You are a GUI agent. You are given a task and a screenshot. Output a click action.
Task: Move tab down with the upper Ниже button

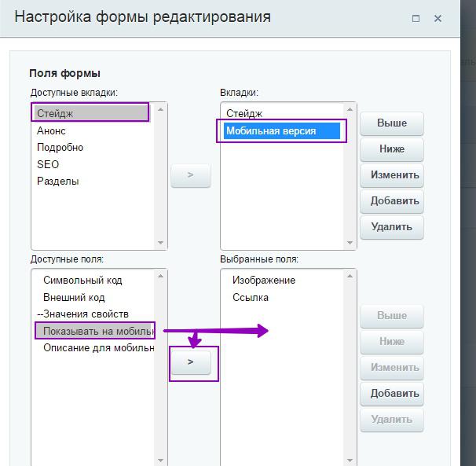[392, 149]
